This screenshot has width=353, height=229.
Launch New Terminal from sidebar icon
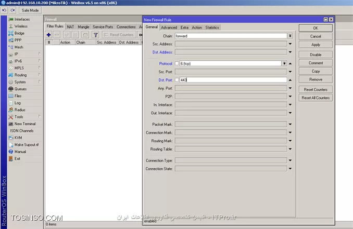11,124
